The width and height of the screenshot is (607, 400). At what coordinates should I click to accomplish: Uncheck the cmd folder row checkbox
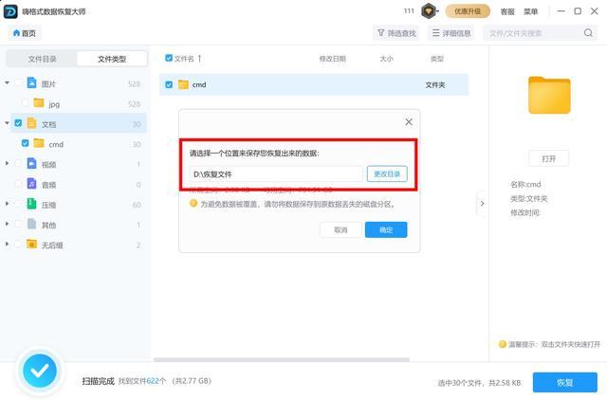(170, 84)
